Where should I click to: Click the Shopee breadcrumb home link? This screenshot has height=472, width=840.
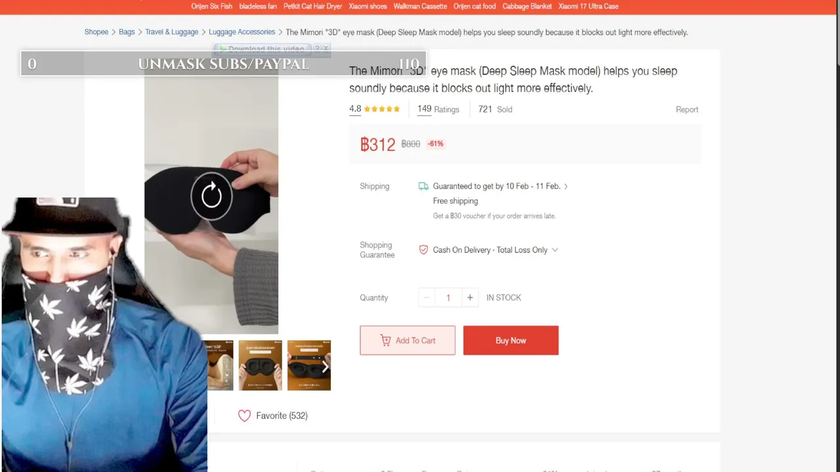(x=96, y=32)
